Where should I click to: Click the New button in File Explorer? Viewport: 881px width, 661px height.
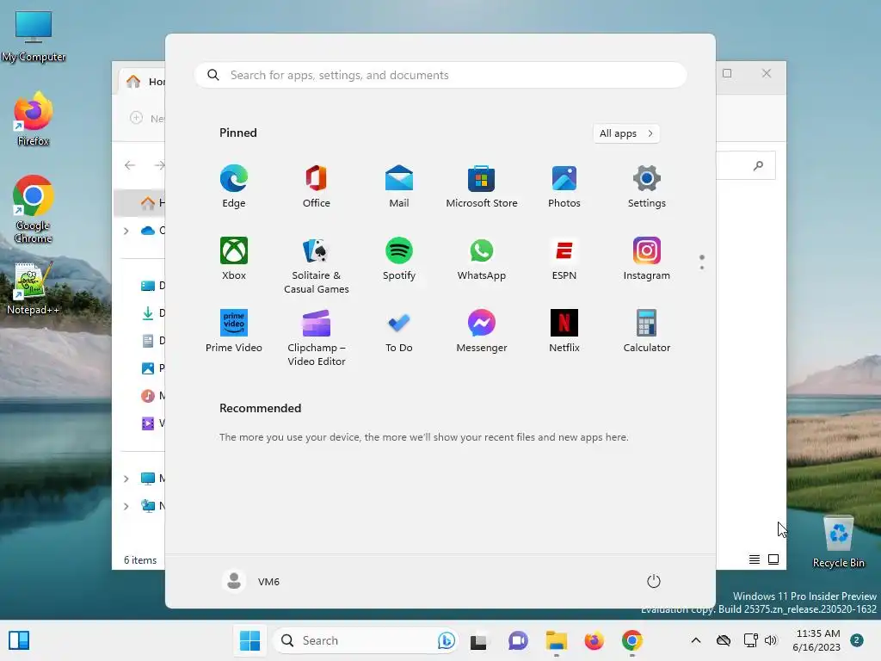pyautogui.click(x=147, y=118)
